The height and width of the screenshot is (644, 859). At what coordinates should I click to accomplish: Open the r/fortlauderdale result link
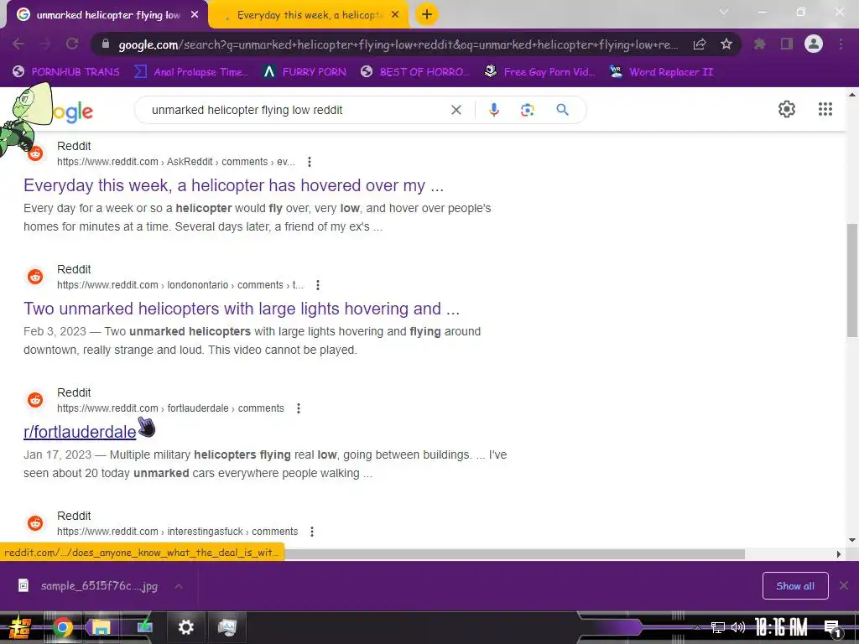80,432
